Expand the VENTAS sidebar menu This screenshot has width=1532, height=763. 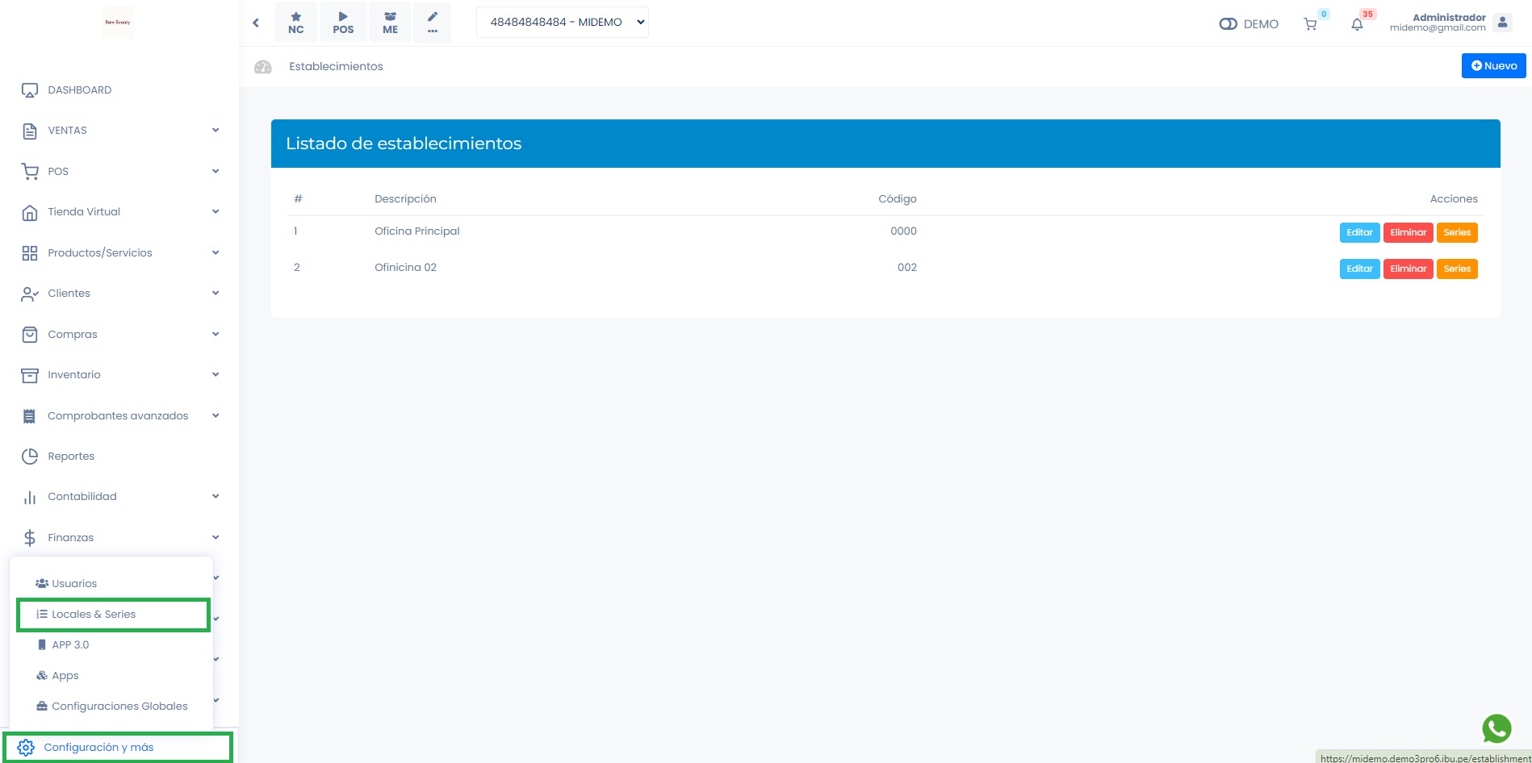(121, 131)
